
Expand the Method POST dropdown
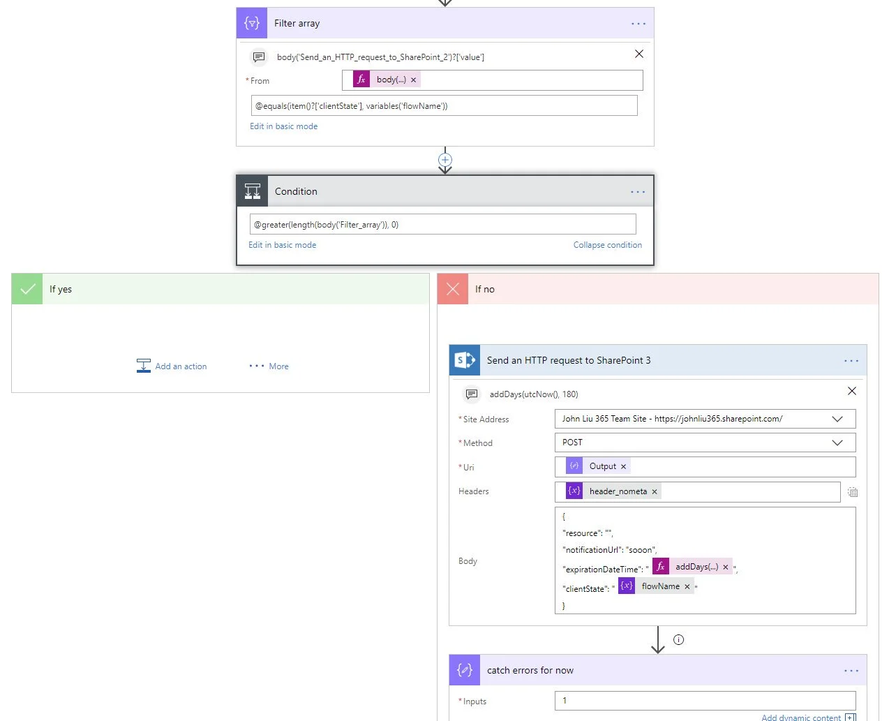[837, 443]
